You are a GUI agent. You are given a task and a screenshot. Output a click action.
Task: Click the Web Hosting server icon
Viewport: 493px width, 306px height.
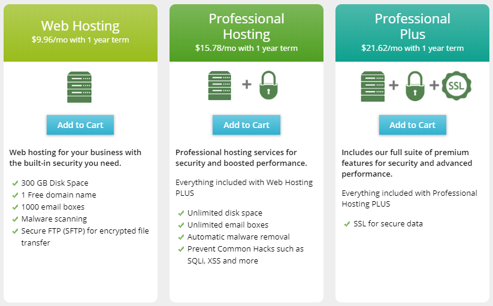click(x=80, y=87)
